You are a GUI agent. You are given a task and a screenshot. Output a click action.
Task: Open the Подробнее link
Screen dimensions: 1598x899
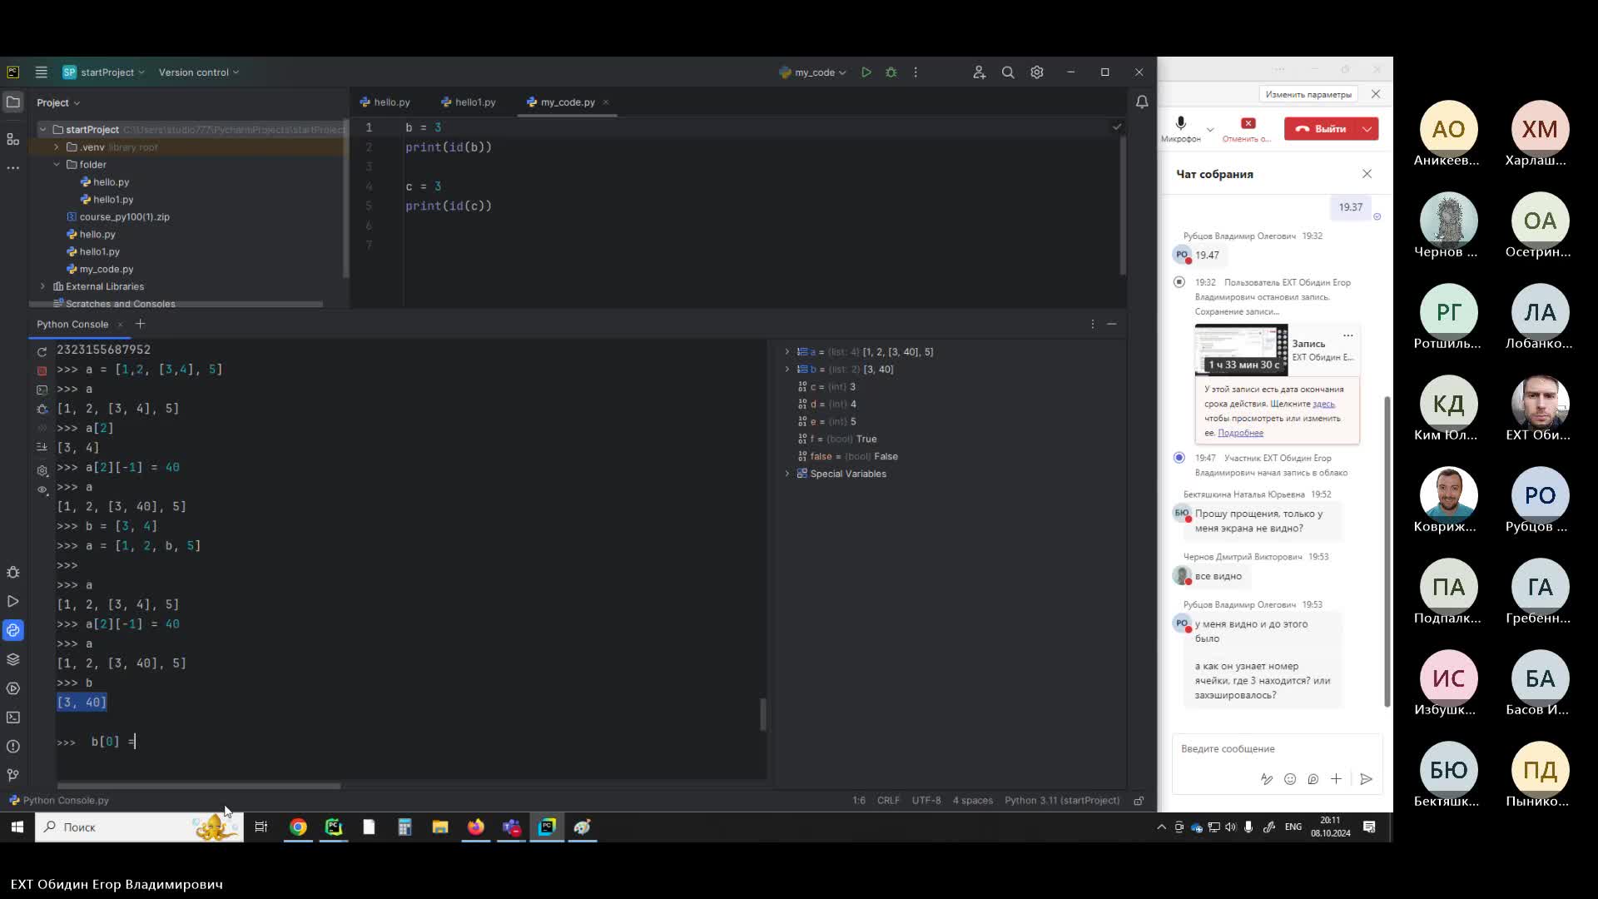point(1240,433)
